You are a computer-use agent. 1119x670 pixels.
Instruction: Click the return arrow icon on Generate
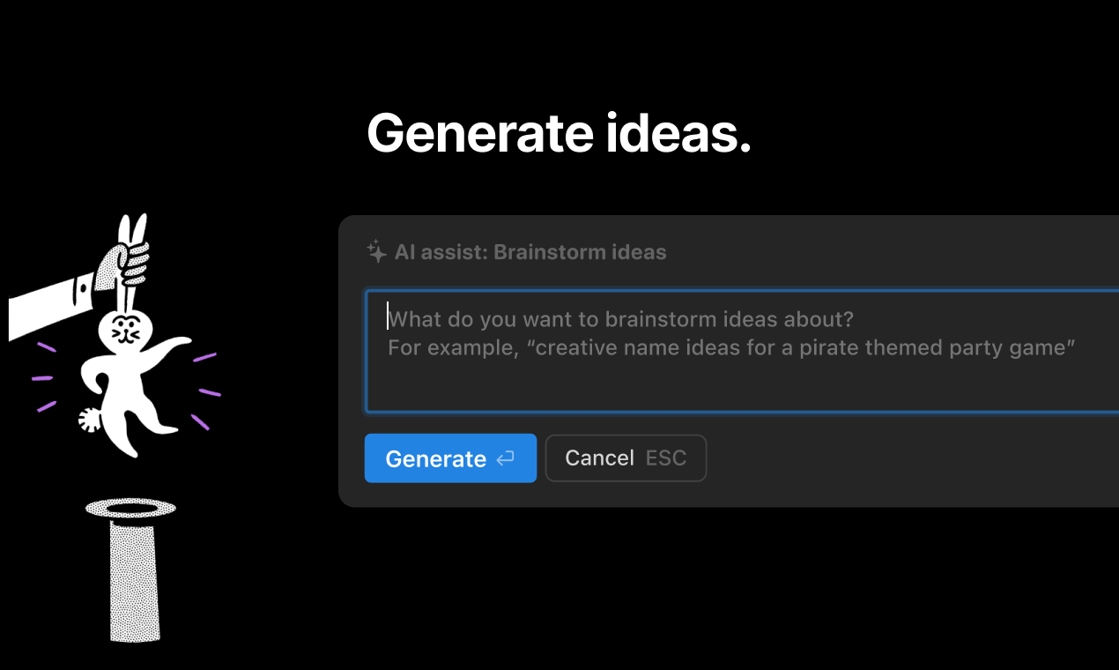click(x=505, y=458)
